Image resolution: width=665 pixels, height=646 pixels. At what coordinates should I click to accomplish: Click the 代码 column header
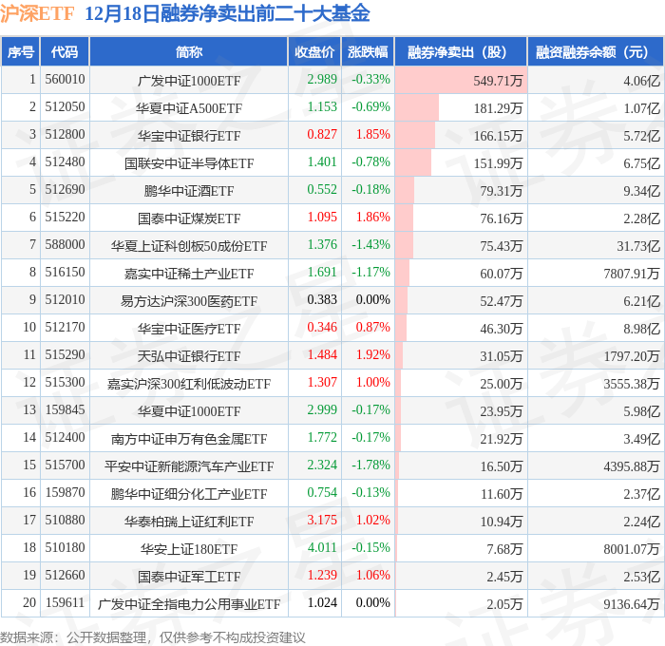65,52
